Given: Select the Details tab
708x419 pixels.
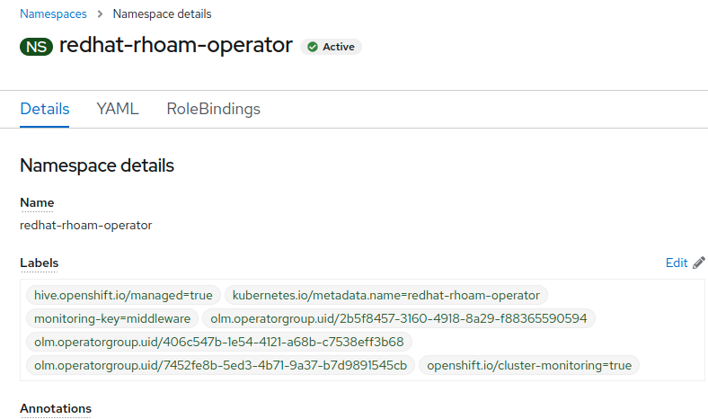Looking at the screenshot, I should point(45,109).
